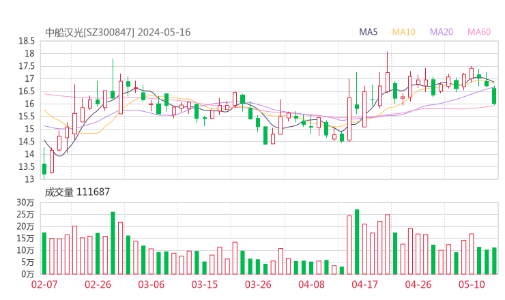The height and width of the screenshot is (300, 505).
Task: Click the 02-26 date label
Action: (98, 284)
